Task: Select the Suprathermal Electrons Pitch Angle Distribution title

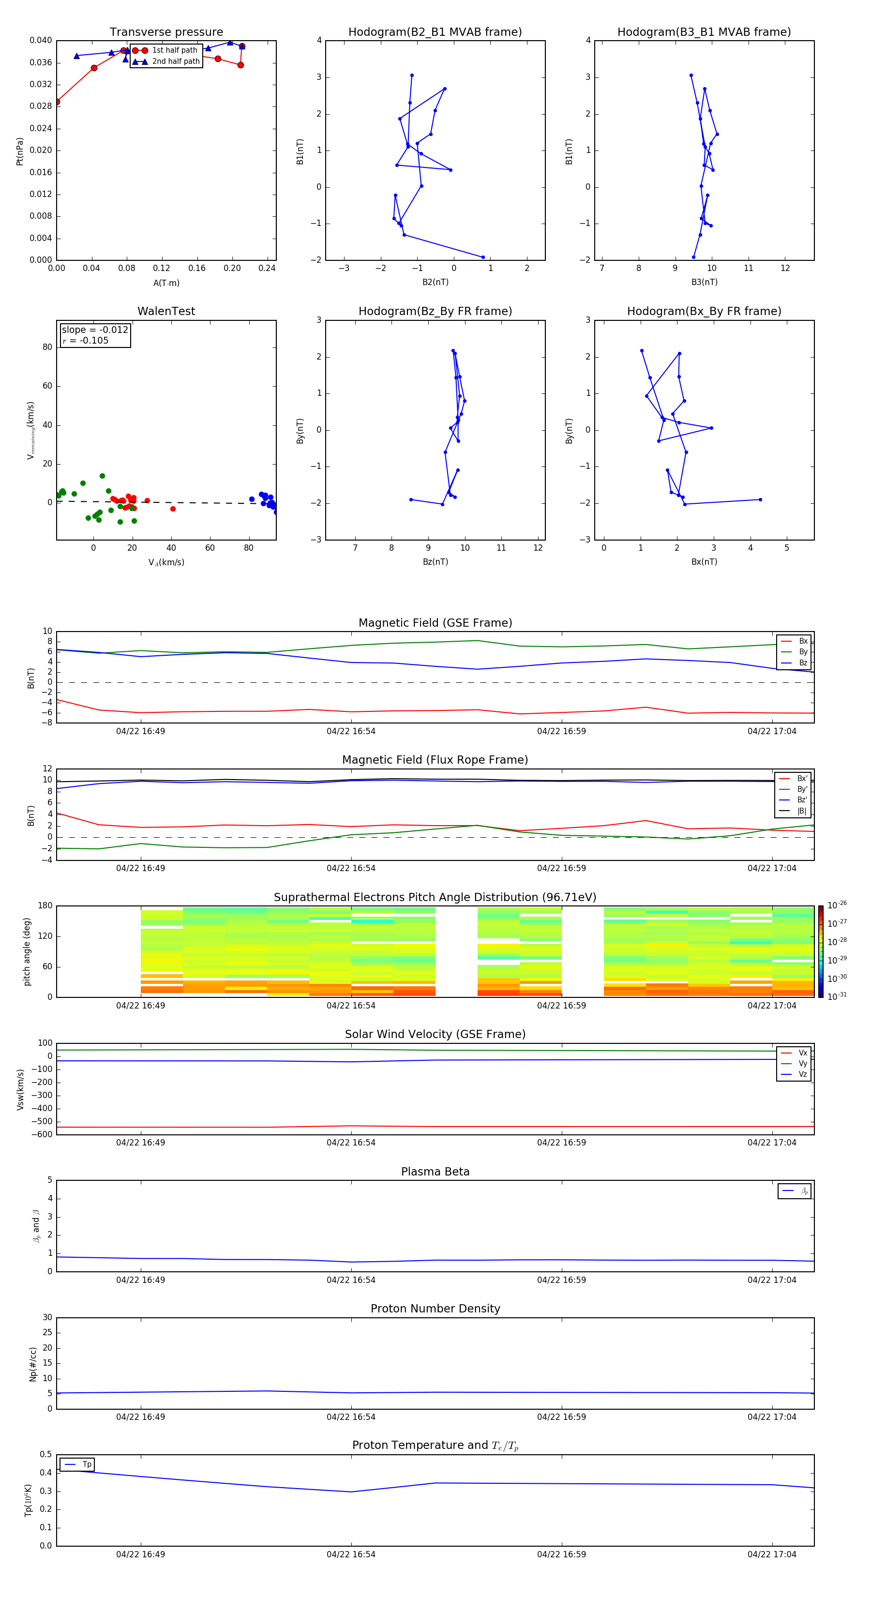Action: 435,898
